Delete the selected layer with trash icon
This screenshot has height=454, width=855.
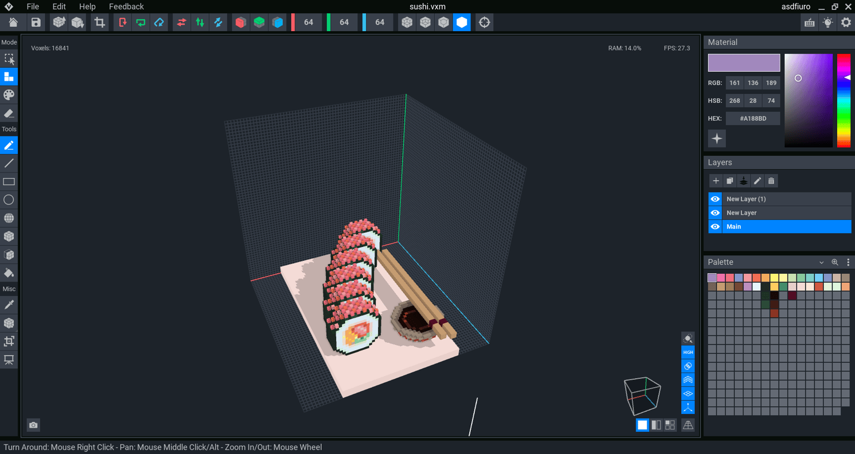click(x=771, y=181)
